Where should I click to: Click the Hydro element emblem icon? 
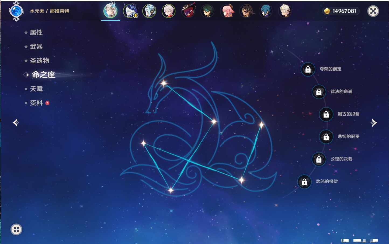(x=16, y=11)
